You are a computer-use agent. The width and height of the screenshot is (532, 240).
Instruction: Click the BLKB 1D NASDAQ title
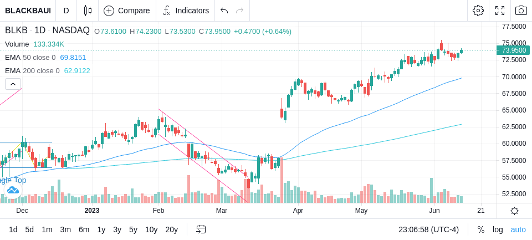point(47,30)
